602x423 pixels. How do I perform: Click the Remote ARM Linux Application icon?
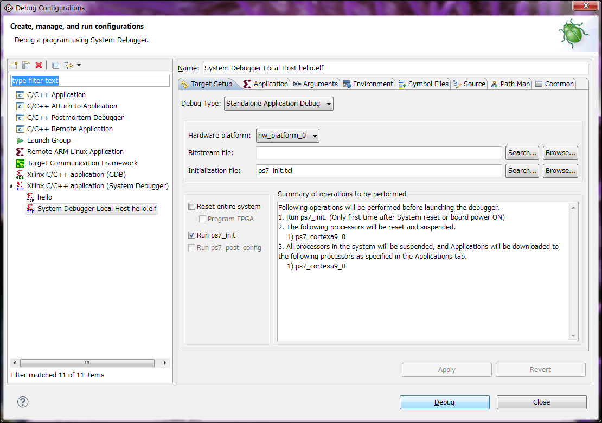(20, 152)
